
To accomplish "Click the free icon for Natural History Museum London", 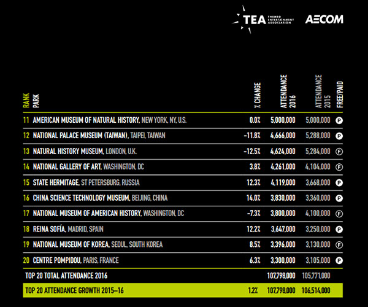I will pos(339,151).
